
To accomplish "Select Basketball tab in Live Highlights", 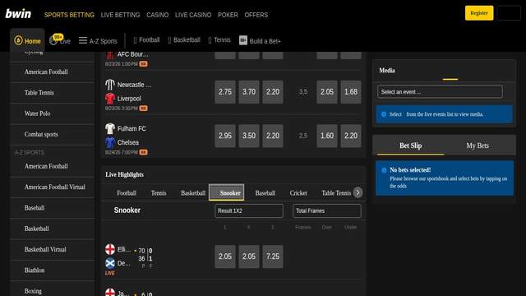I will [193, 193].
